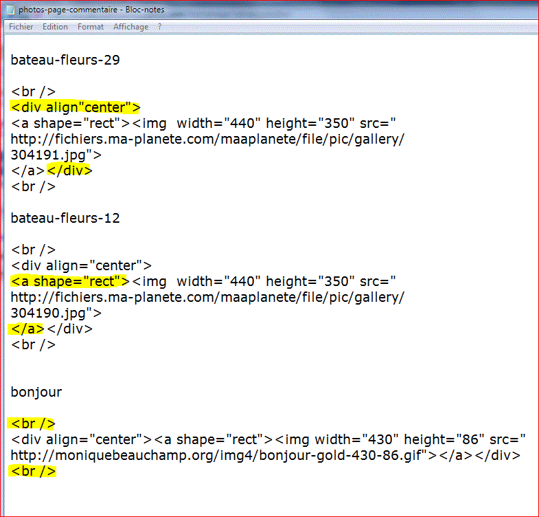Click the last highlighted <br /> tag

32,471
